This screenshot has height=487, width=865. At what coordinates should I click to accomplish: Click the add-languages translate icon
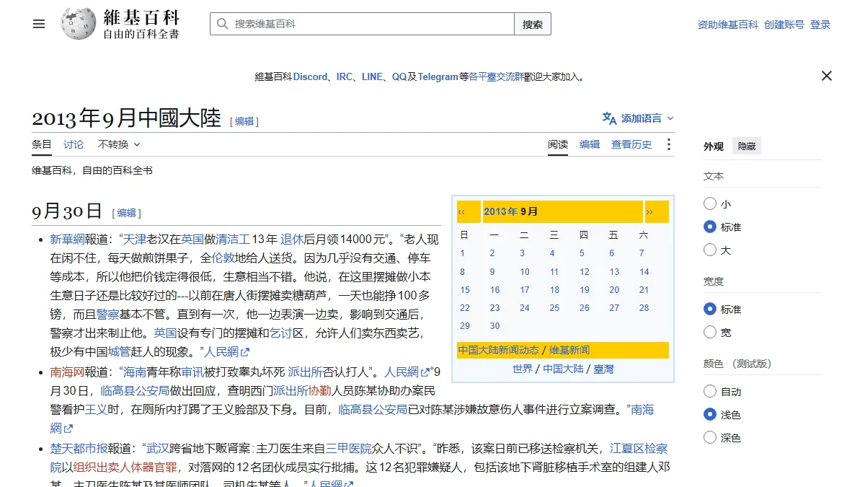(x=610, y=118)
